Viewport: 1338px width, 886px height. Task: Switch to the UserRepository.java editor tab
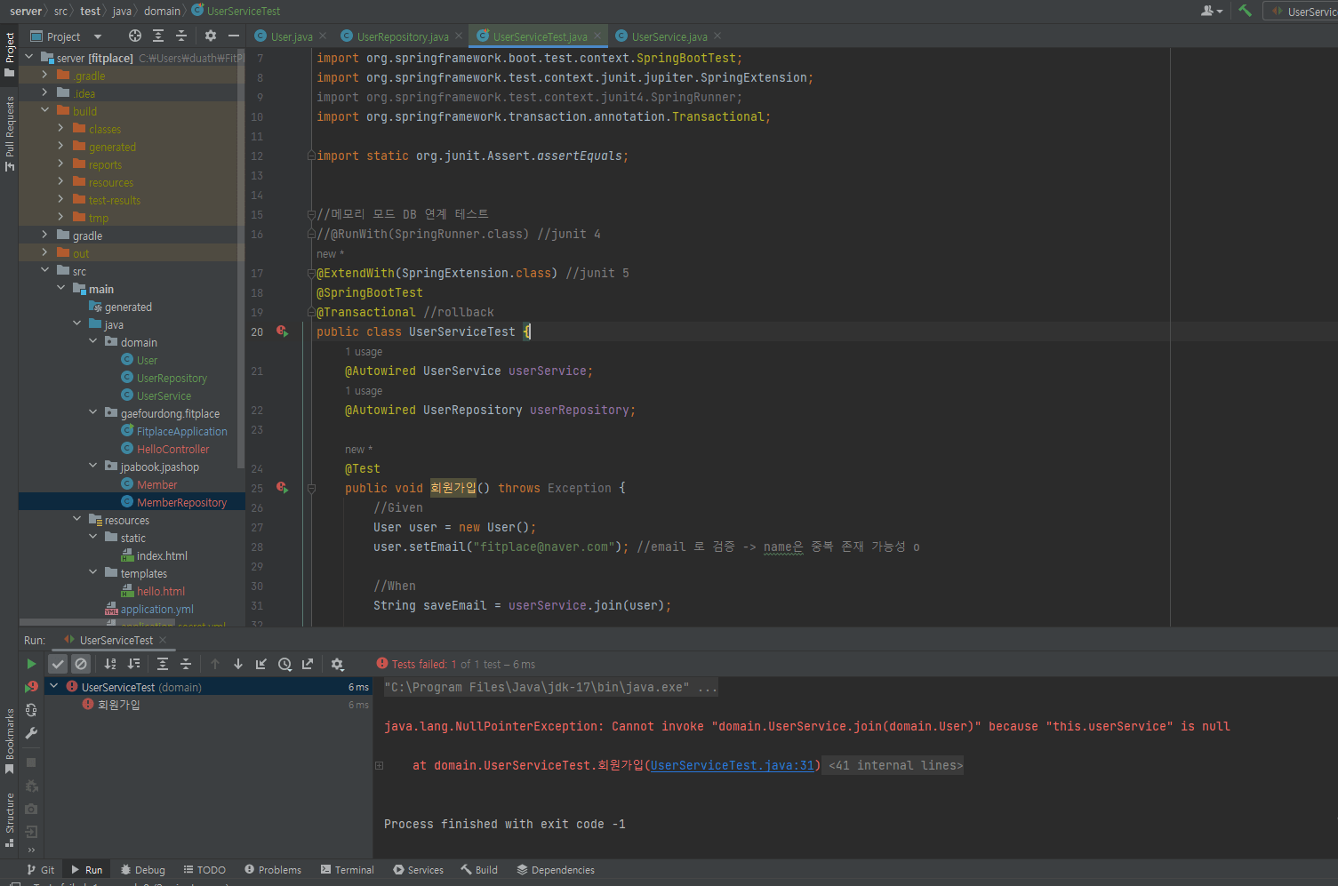click(400, 36)
